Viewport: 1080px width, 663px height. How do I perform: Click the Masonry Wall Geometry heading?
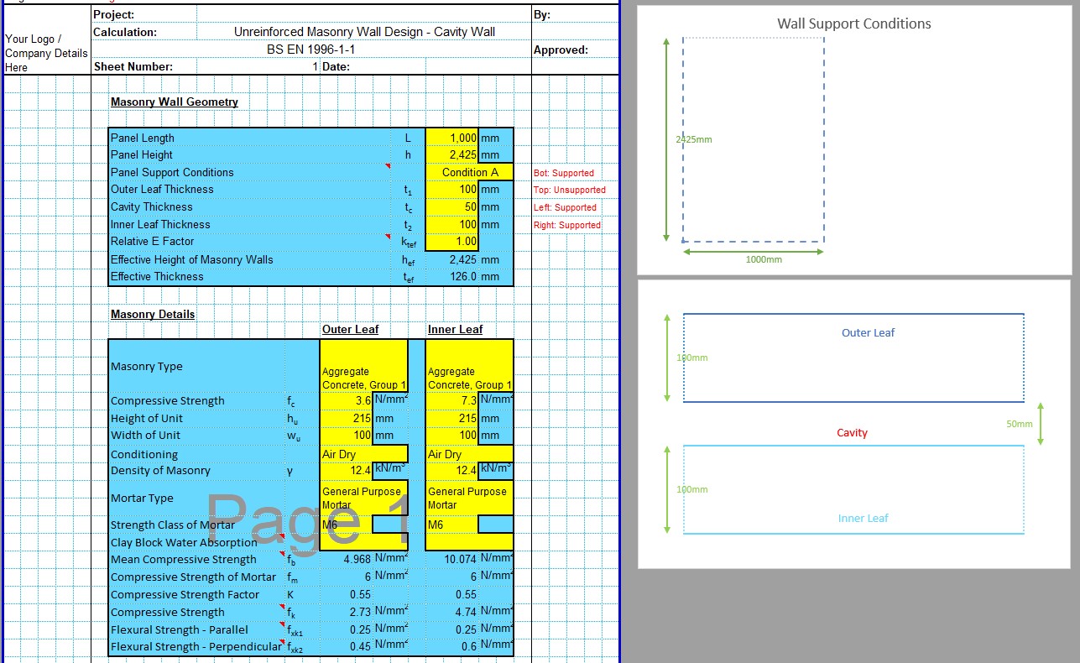(174, 102)
